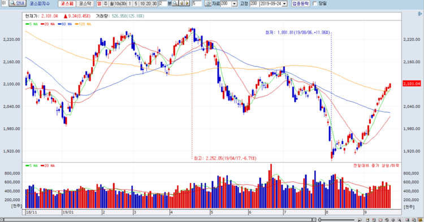
Task: Click the blue 60 MA legend
Action: [x=65, y=24]
